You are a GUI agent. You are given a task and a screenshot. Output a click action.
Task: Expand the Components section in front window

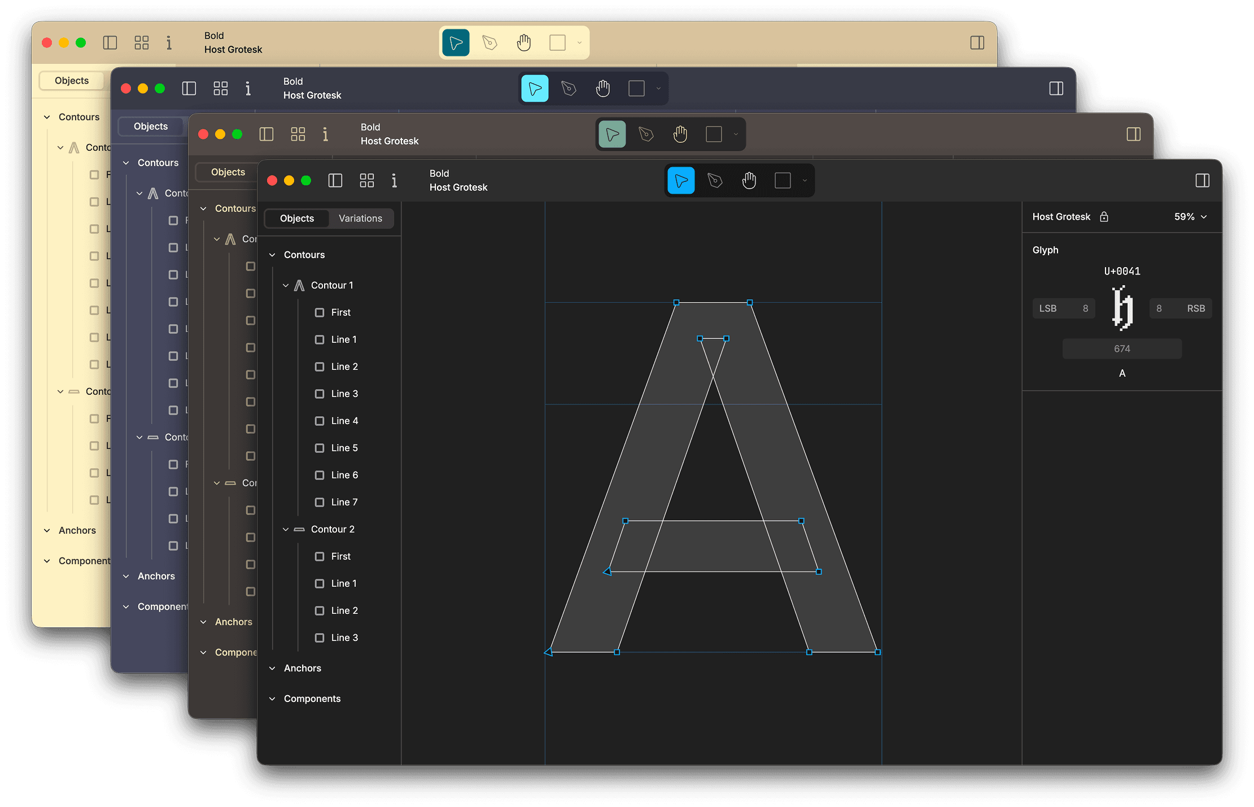pos(272,699)
